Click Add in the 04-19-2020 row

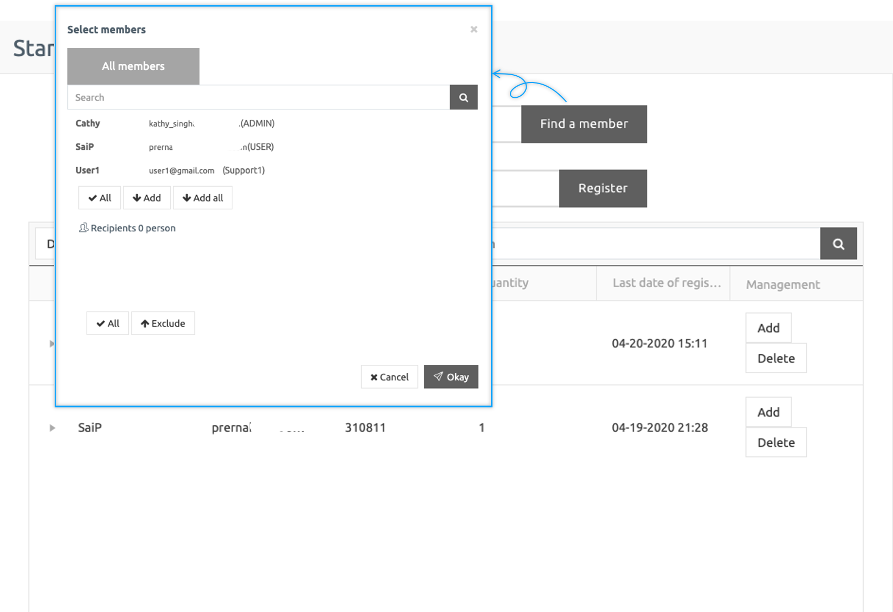click(x=768, y=412)
